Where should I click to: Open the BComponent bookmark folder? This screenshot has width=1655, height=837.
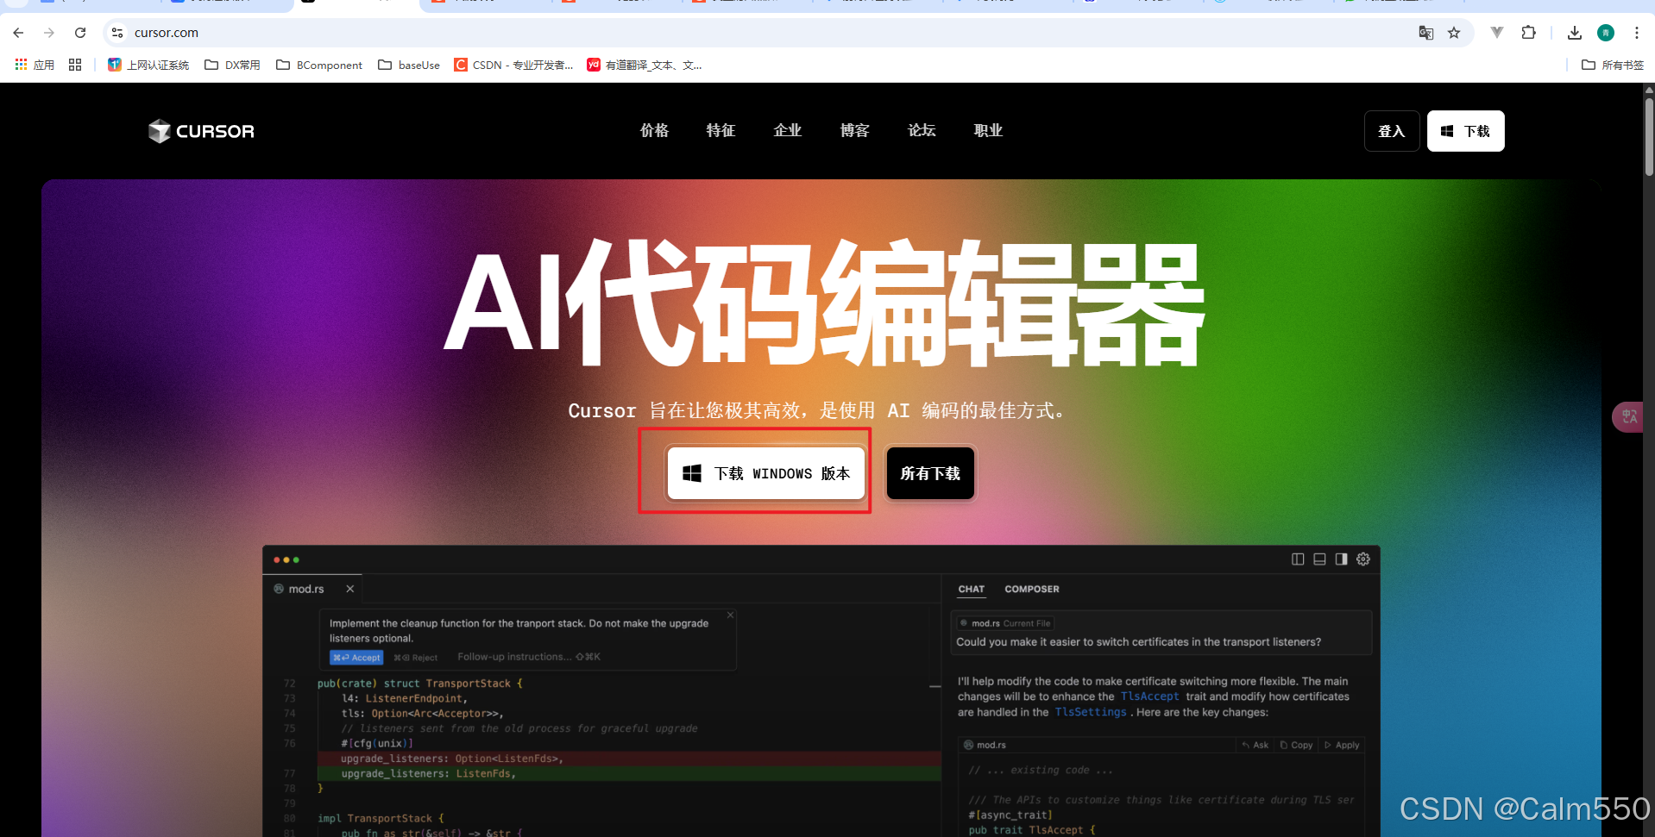(319, 65)
